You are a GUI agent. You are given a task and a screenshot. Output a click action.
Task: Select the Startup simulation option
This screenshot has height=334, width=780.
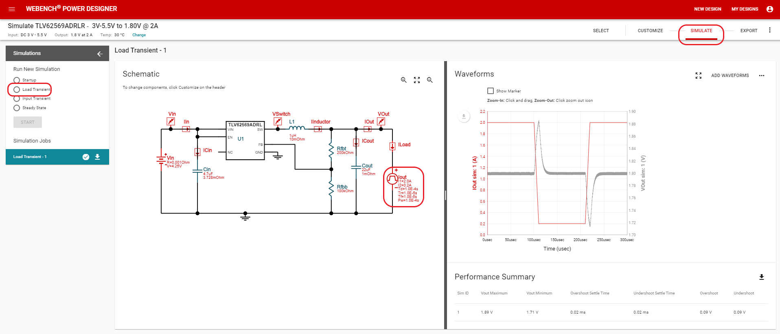[x=17, y=80]
